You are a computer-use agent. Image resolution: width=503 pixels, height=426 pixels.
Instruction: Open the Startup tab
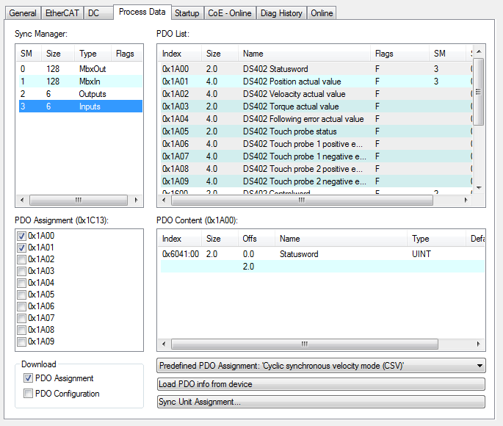[x=187, y=13]
